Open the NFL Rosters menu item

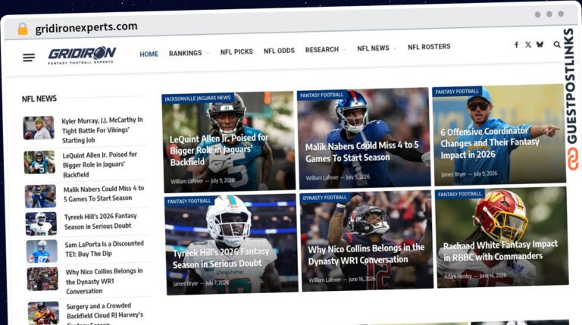click(429, 47)
